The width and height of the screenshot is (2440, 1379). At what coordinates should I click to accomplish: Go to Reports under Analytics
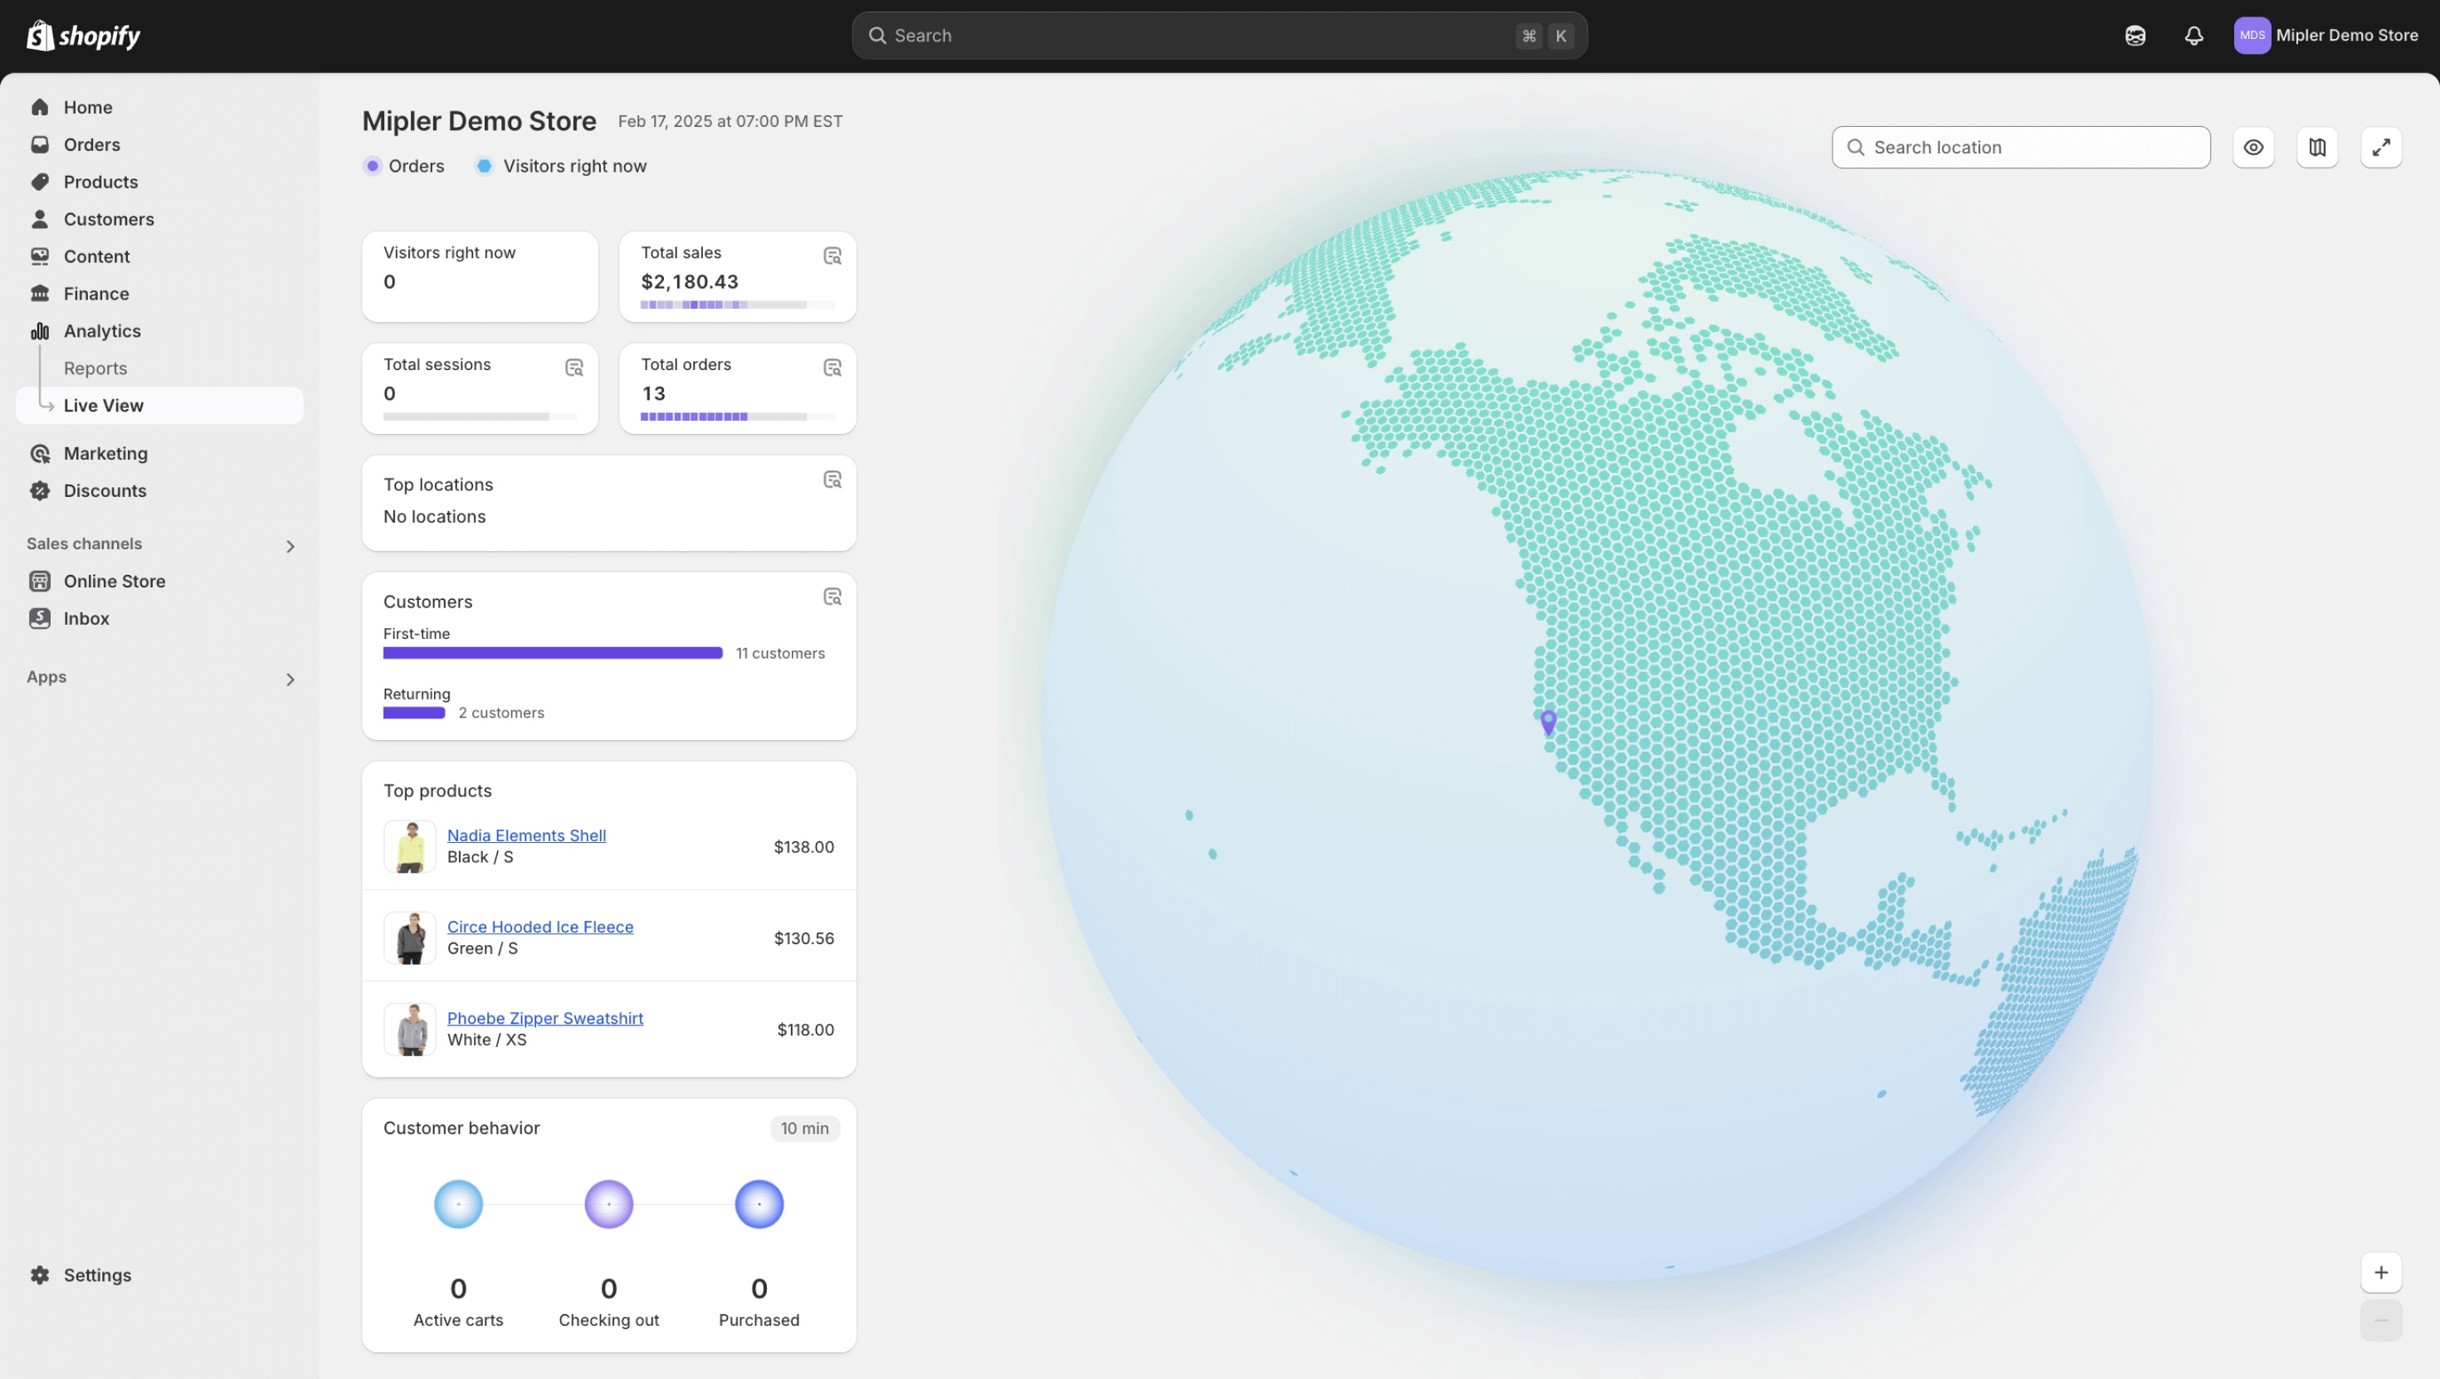(x=95, y=368)
